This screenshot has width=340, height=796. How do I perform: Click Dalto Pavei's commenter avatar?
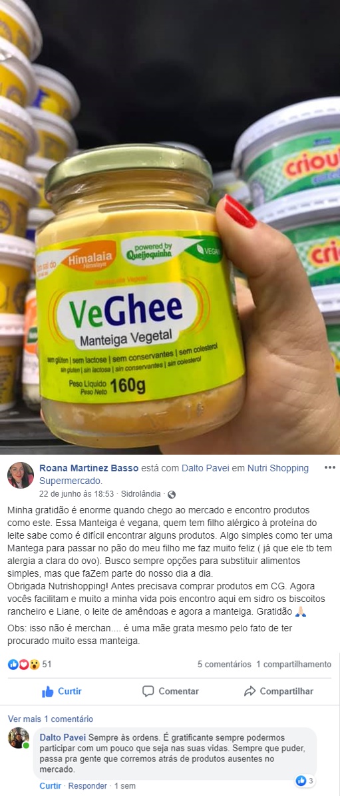pos(18,737)
